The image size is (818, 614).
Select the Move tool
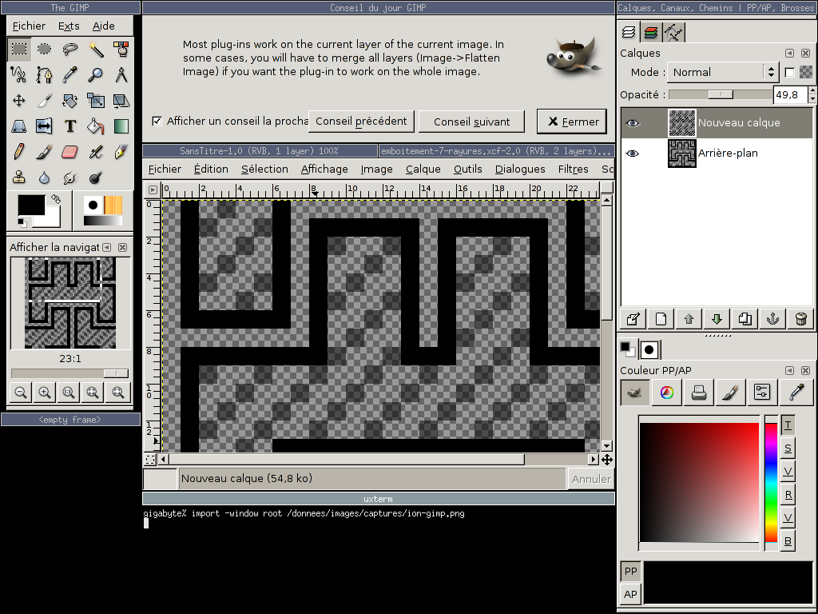[19, 100]
